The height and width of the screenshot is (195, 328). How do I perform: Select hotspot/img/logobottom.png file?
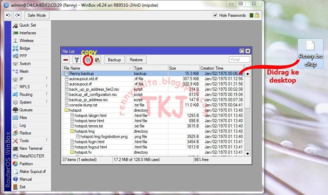tap(153, 137)
